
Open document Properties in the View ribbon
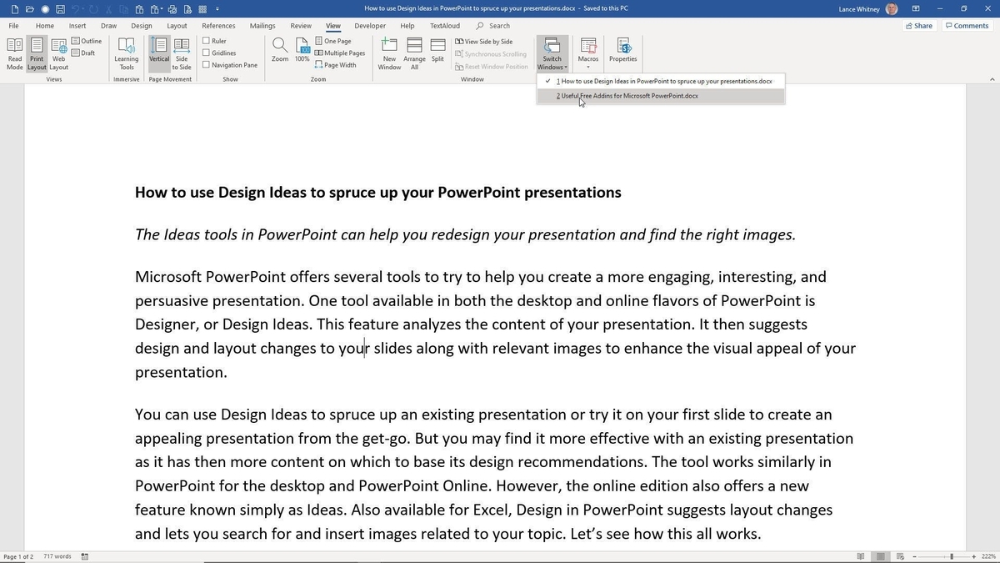click(622, 50)
